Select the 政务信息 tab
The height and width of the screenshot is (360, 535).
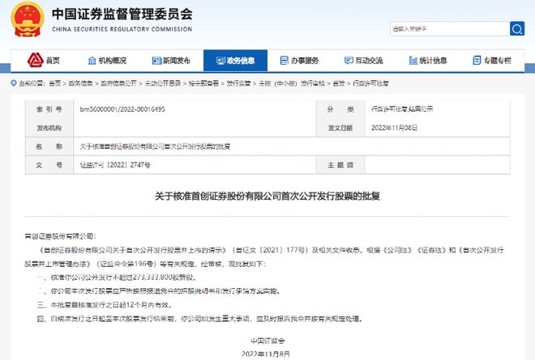(x=235, y=61)
